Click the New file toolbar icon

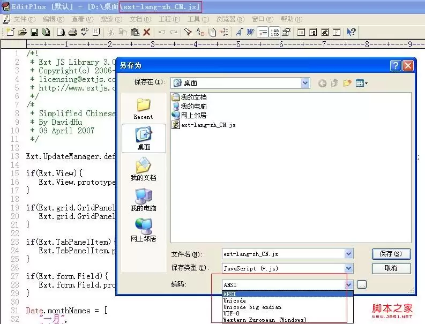(x=11, y=32)
